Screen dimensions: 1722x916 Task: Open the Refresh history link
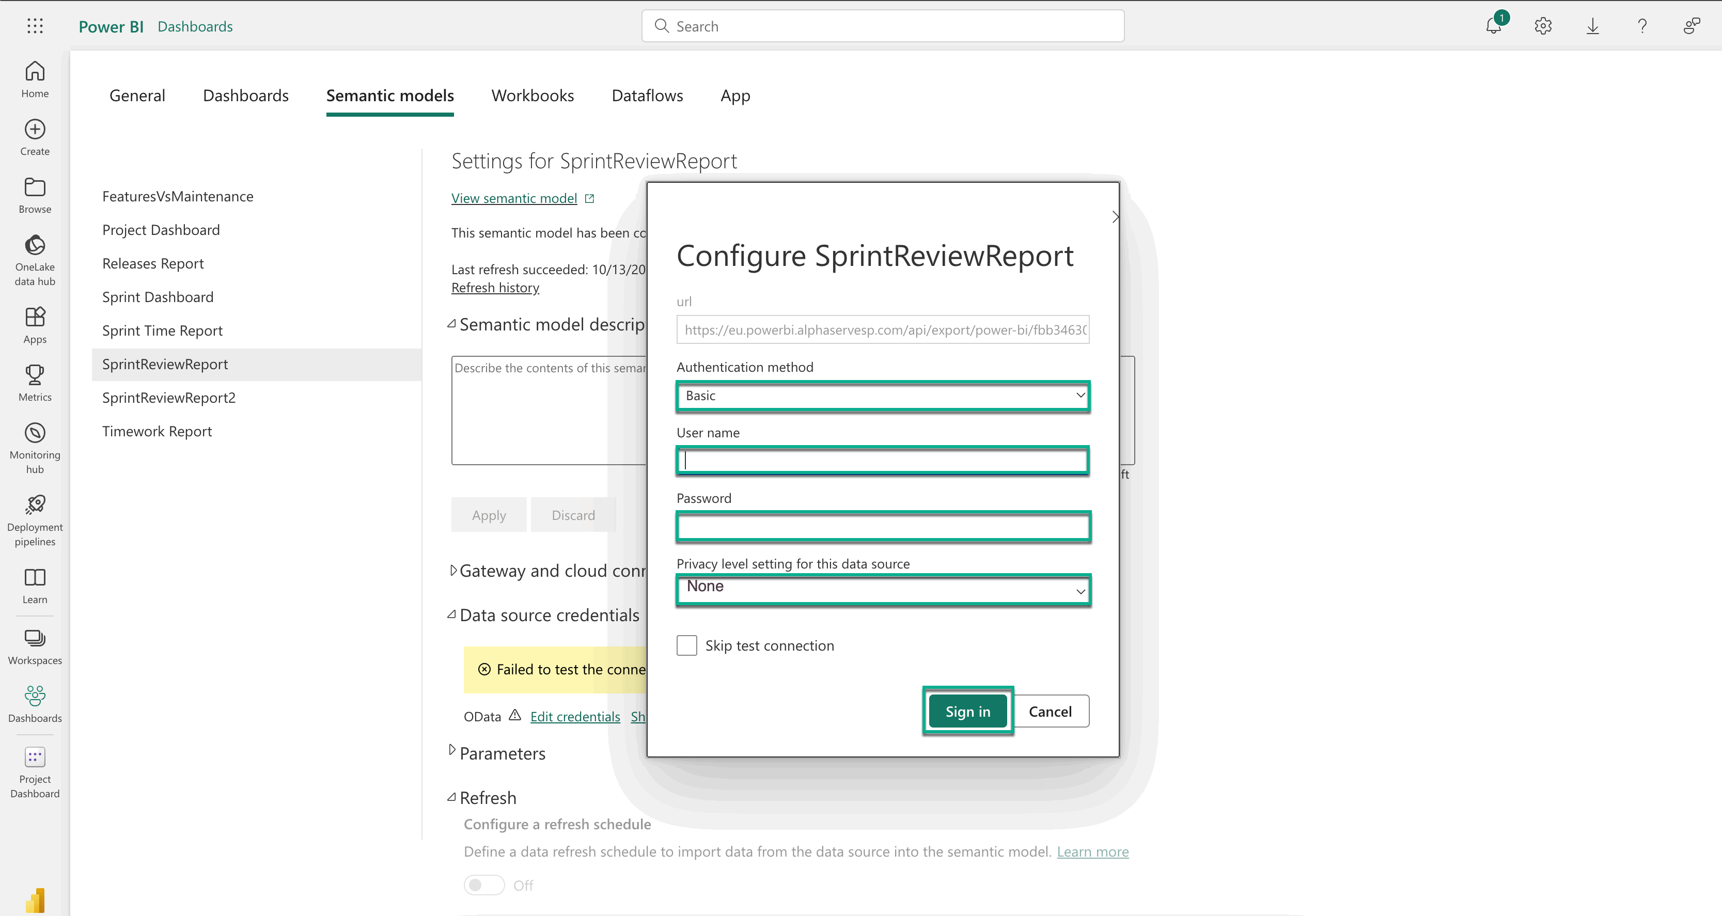coord(495,287)
